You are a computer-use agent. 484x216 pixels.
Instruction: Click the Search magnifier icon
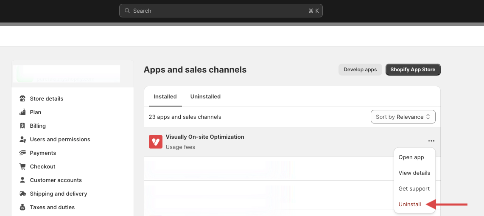(127, 11)
